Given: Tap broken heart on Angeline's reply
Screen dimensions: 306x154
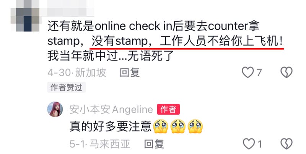Looking at the screenshot, I should [x=286, y=144].
